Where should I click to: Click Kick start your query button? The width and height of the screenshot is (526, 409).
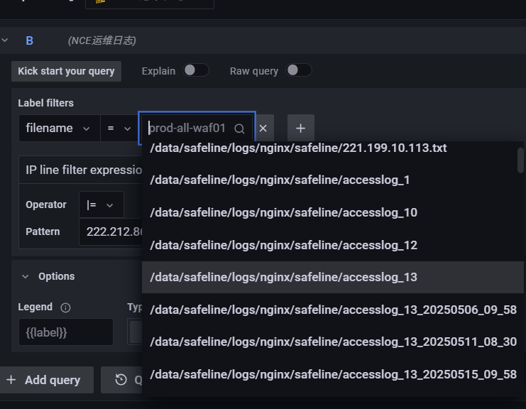point(66,71)
